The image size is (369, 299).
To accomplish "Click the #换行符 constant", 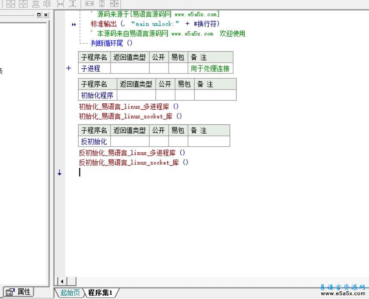I will (205, 24).
